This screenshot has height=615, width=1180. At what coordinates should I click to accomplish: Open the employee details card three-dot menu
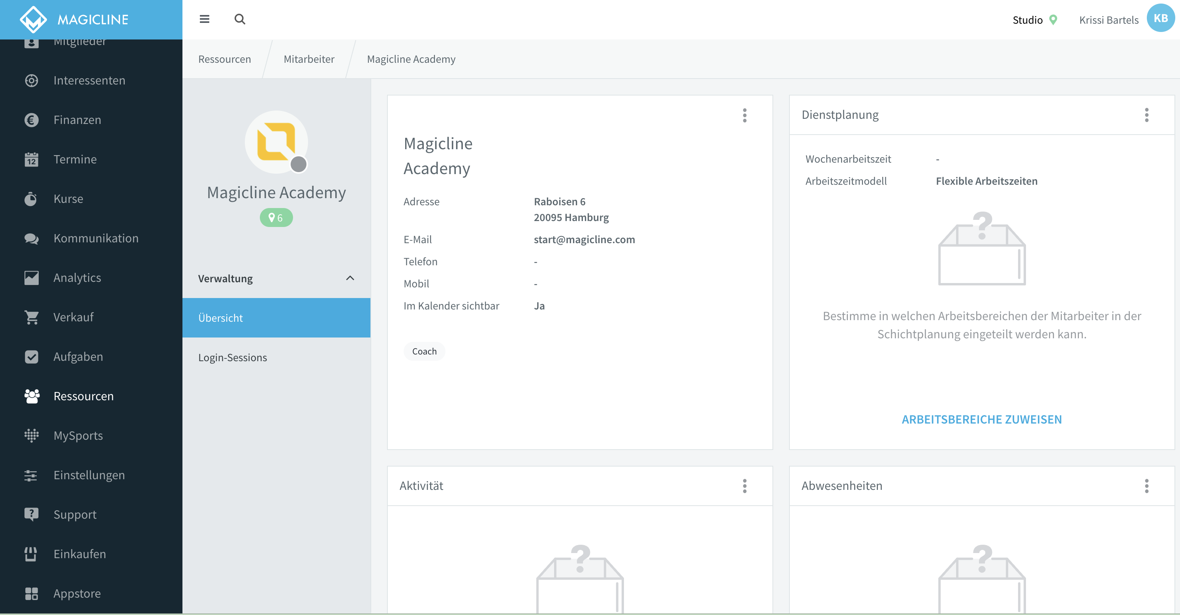[745, 115]
